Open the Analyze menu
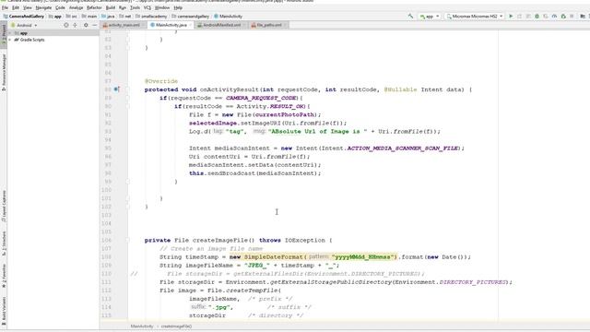The image size is (590, 332). [x=76, y=7]
